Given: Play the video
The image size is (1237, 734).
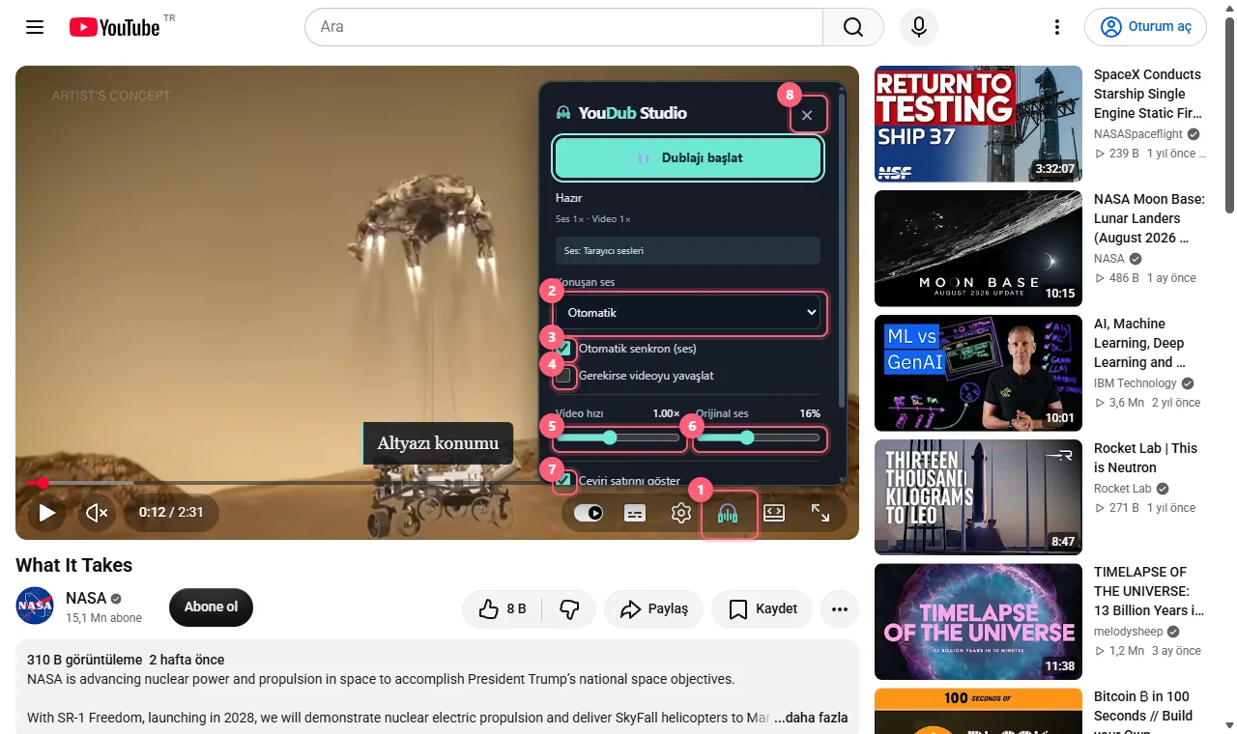Looking at the screenshot, I should (46, 513).
